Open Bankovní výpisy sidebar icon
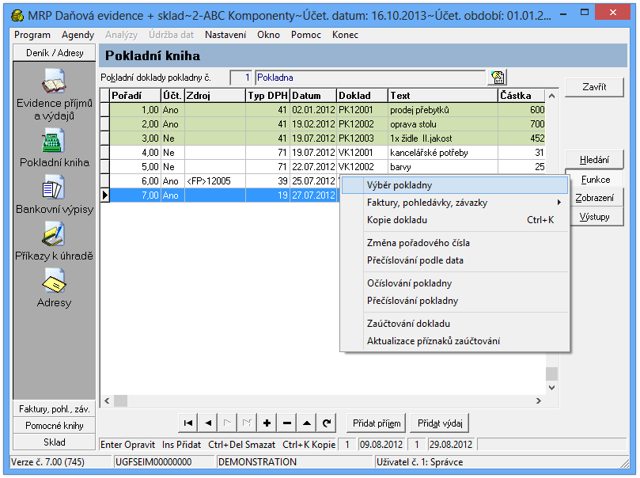Viewport: 640px width, 478px height. [x=55, y=188]
